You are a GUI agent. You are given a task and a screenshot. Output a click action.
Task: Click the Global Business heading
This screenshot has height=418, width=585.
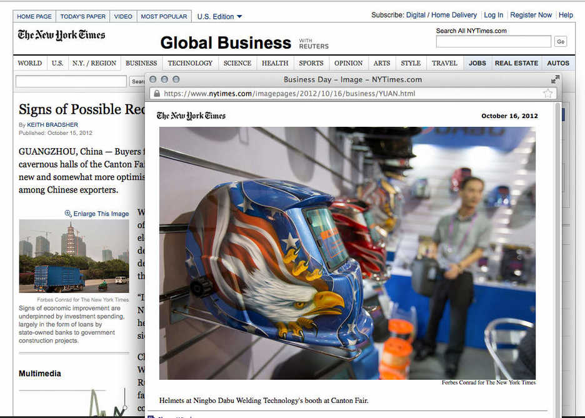(226, 43)
